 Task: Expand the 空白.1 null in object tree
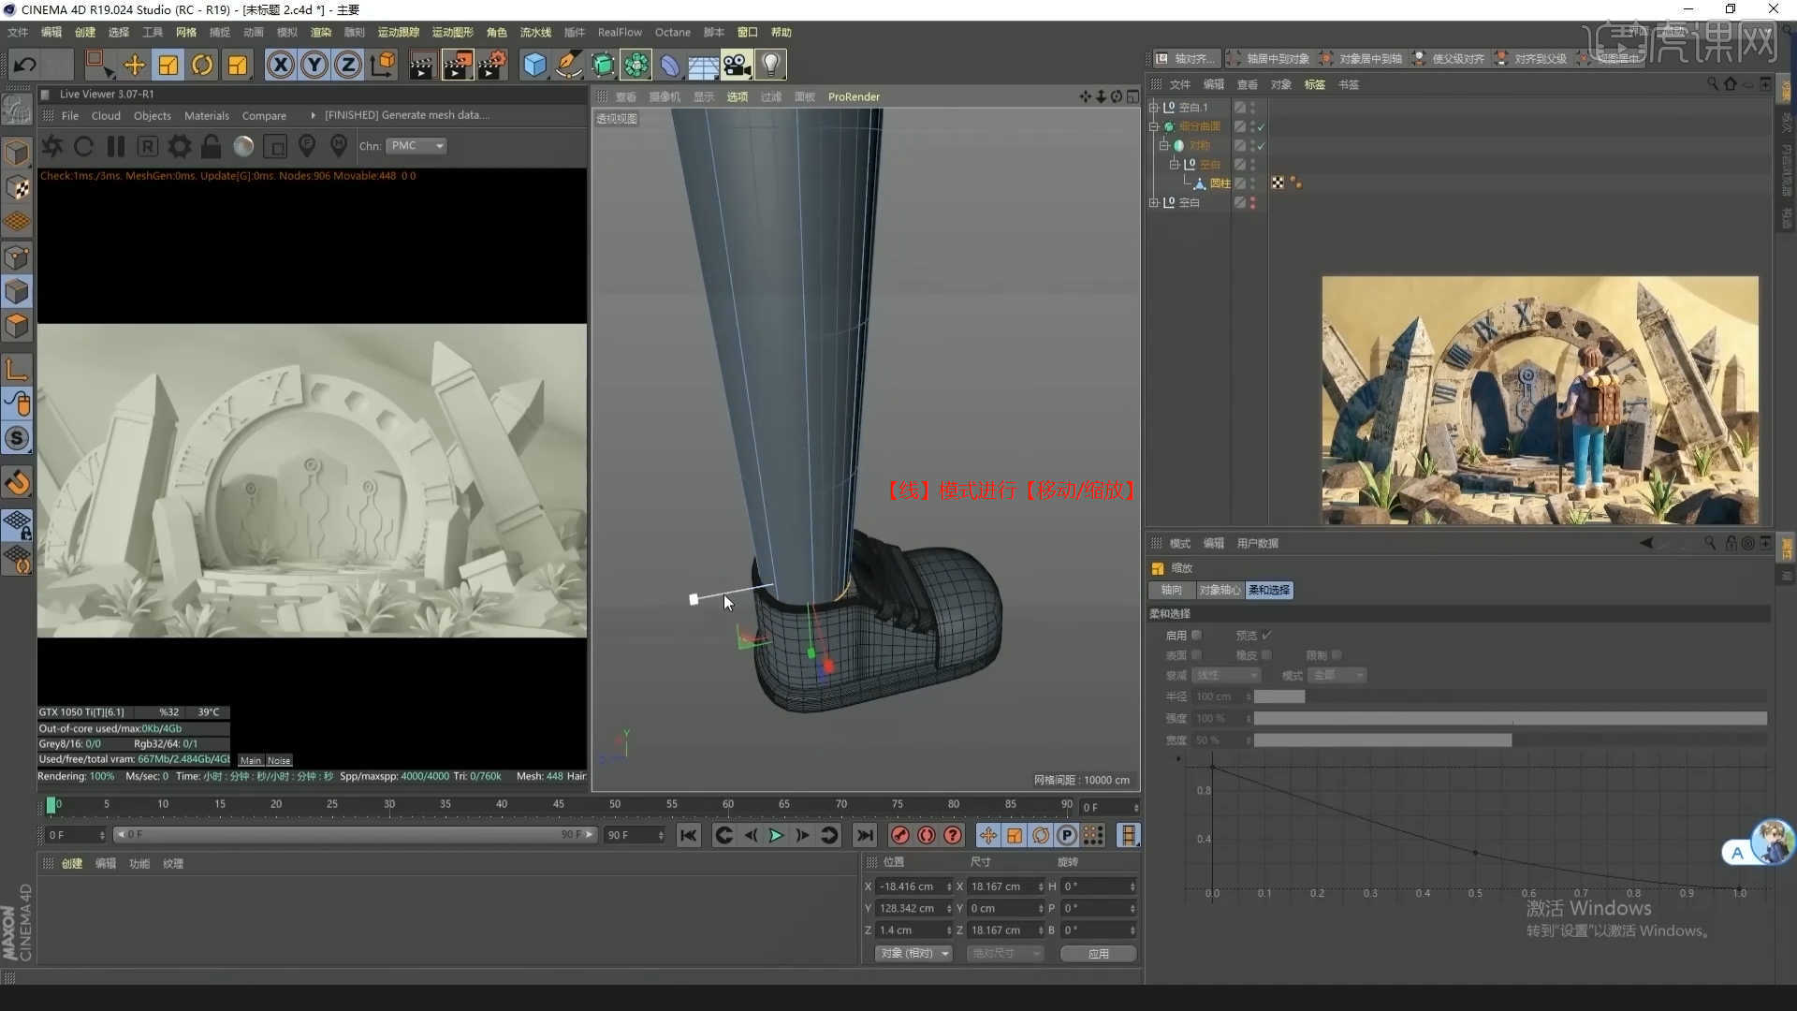1154,107
